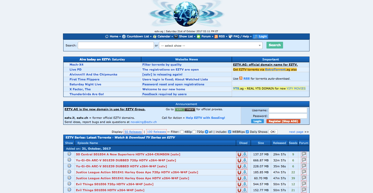Image resolution: width=373 pixels, height=193 pixels.
Task: Click the EZTV globe logo
Action: 187,14
